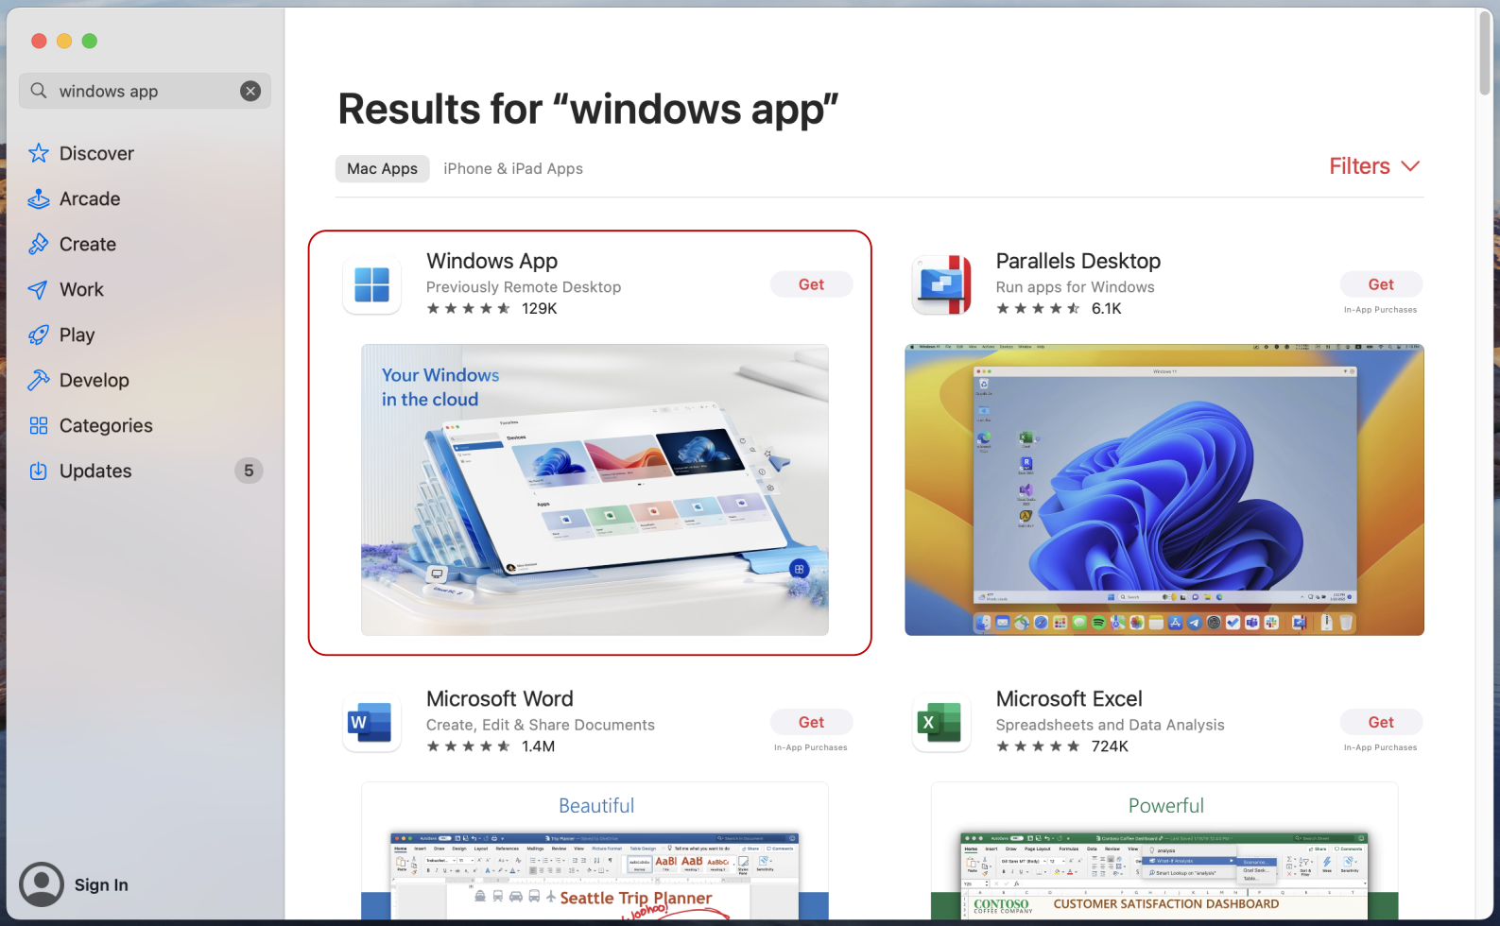
Task: Click the results heading text
Action: pyautogui.click(x=588, y=110)
